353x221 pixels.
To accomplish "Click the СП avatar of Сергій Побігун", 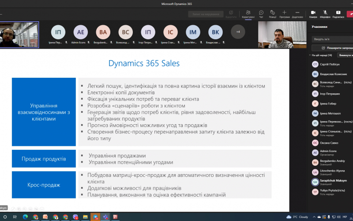I will tap(315, 64).
